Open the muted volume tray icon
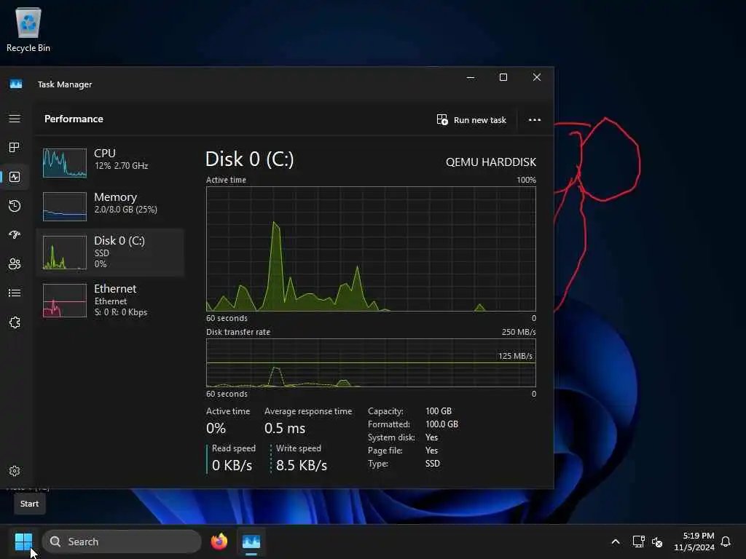 [658, 542]
